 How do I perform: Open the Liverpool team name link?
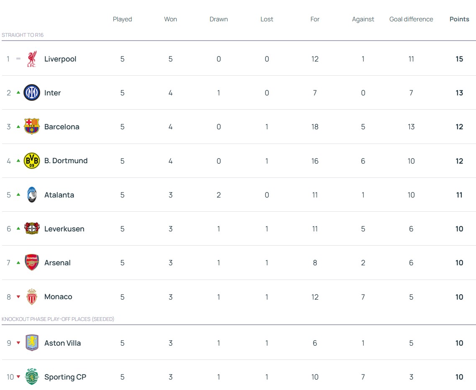tap(60, 59)
